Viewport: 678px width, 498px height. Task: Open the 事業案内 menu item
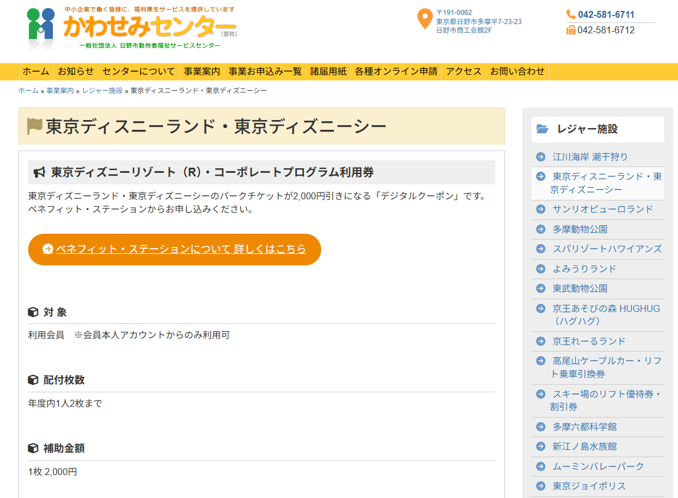pyautogui.click(x=202, y=71)
